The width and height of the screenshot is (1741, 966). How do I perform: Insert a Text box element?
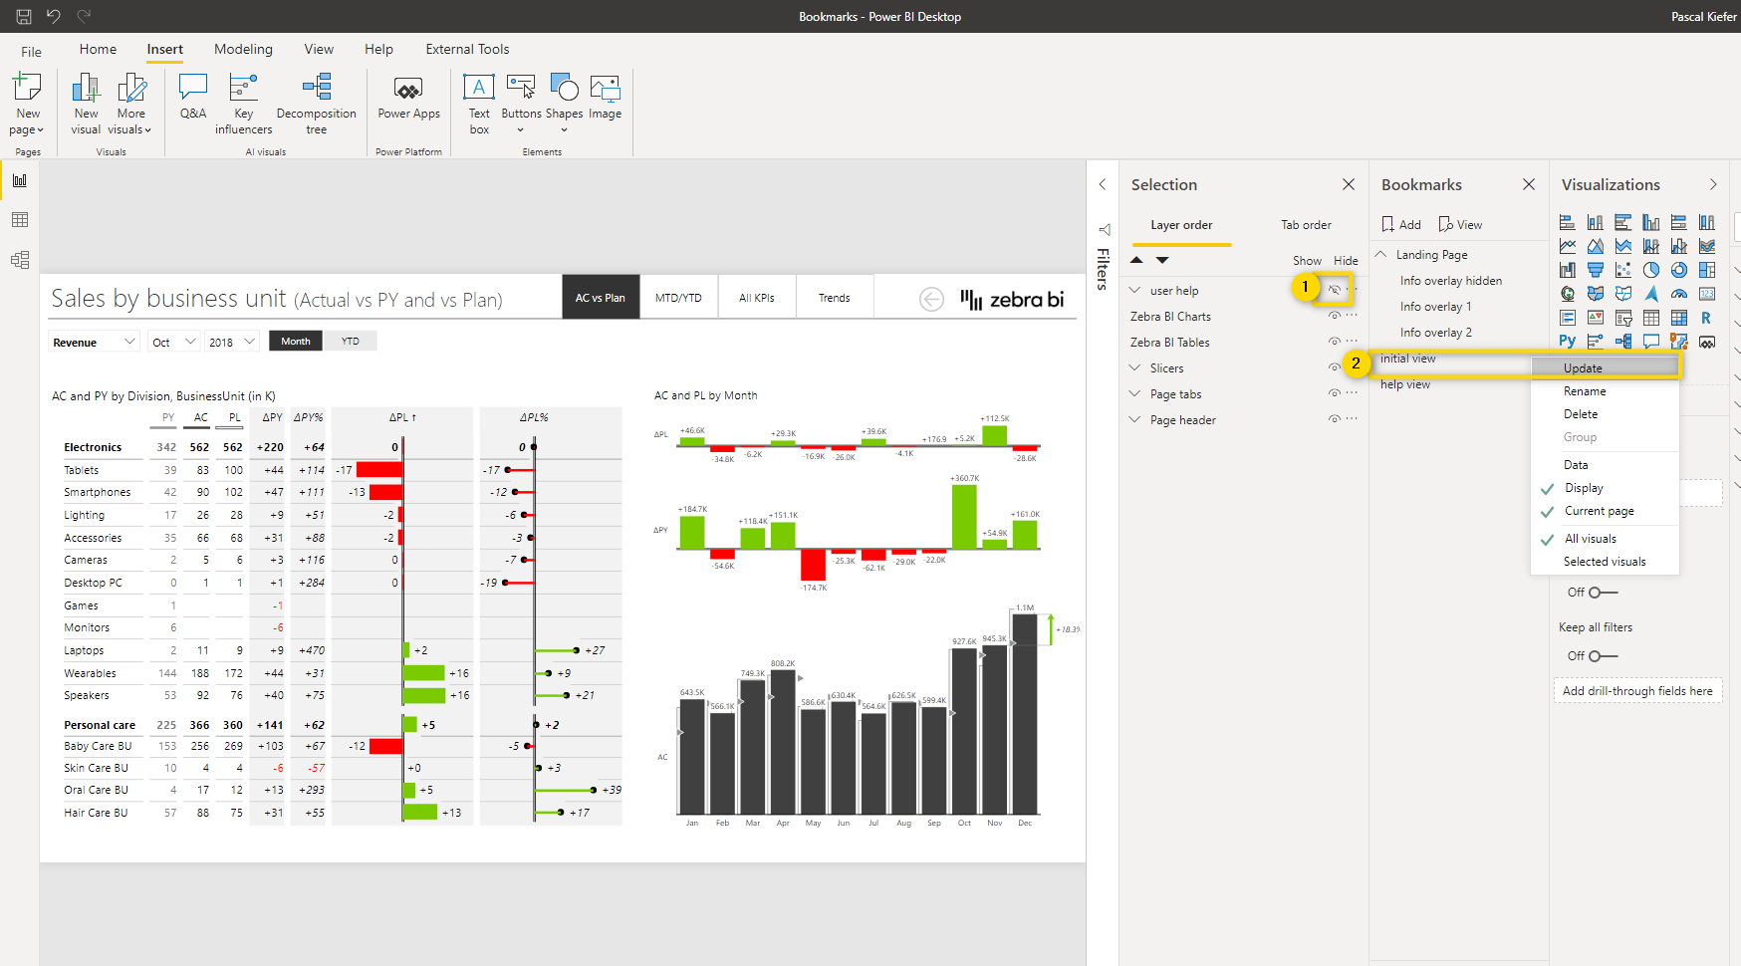click(x=479, y=103)
